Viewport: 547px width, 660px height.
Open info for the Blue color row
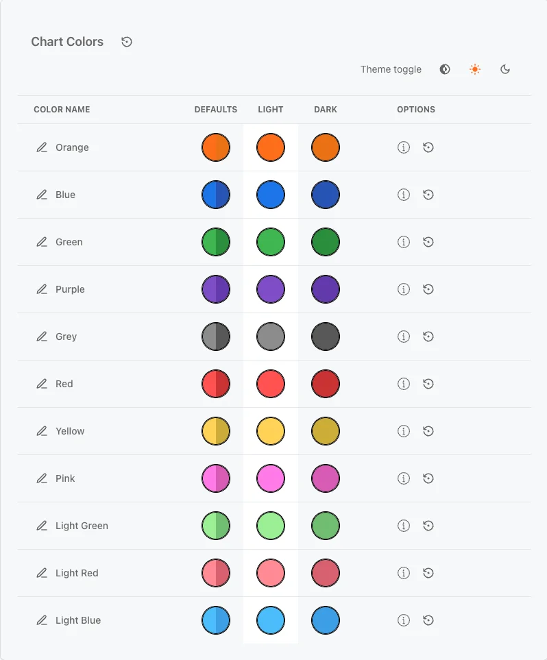coord(404,195)
